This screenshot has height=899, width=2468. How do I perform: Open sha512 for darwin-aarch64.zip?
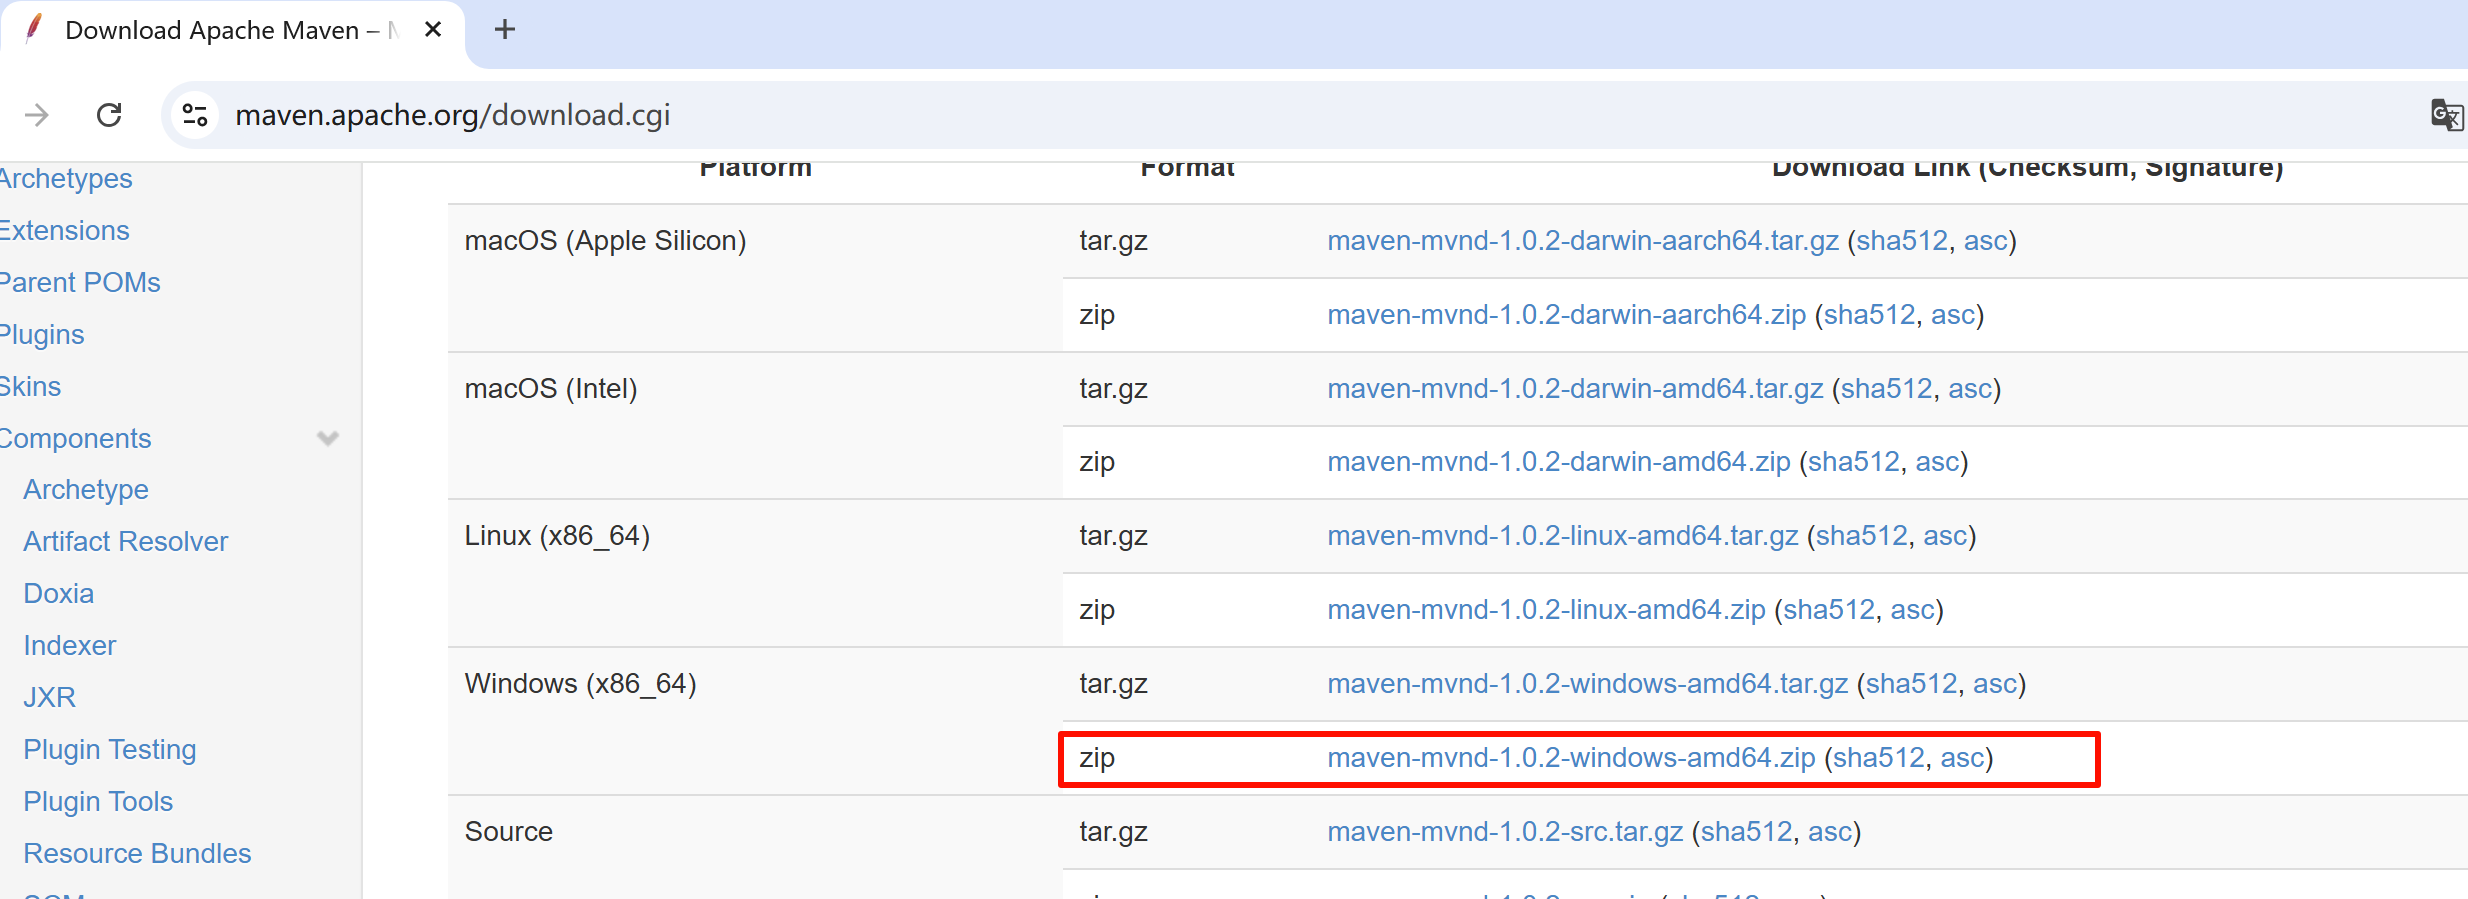click(1870, 315)
